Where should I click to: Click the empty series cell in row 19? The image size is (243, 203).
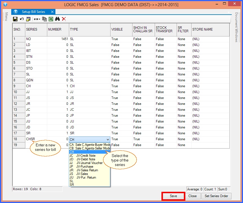pos(36,145)
